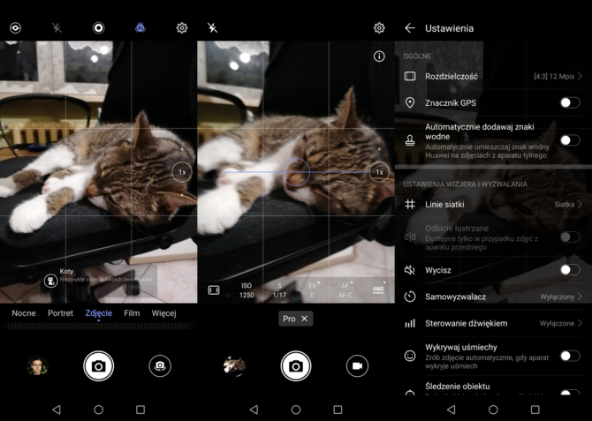Toggle automatic watermark switch
592x421 pixels.
point(569,140)
